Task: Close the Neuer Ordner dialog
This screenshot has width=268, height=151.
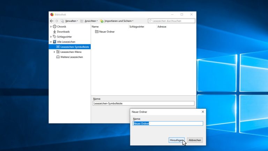Action: click(203, 112)
